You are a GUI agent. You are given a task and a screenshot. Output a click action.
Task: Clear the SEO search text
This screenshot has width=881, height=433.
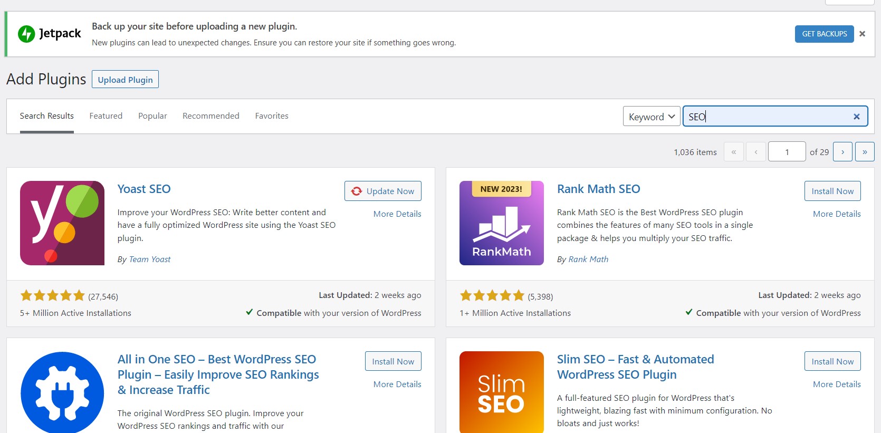[857, 117]
